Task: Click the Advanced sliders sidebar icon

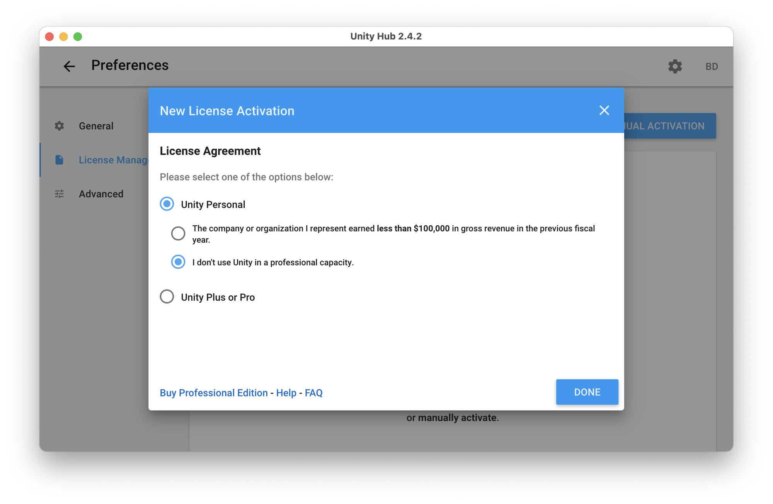Action: (59, 194)
